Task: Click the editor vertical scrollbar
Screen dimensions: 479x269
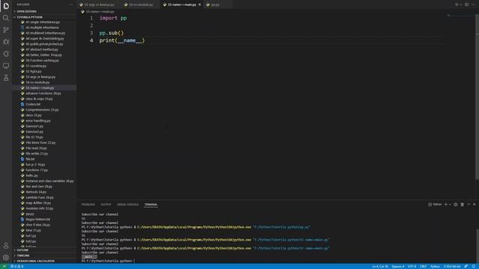Action: coord(478,98)
